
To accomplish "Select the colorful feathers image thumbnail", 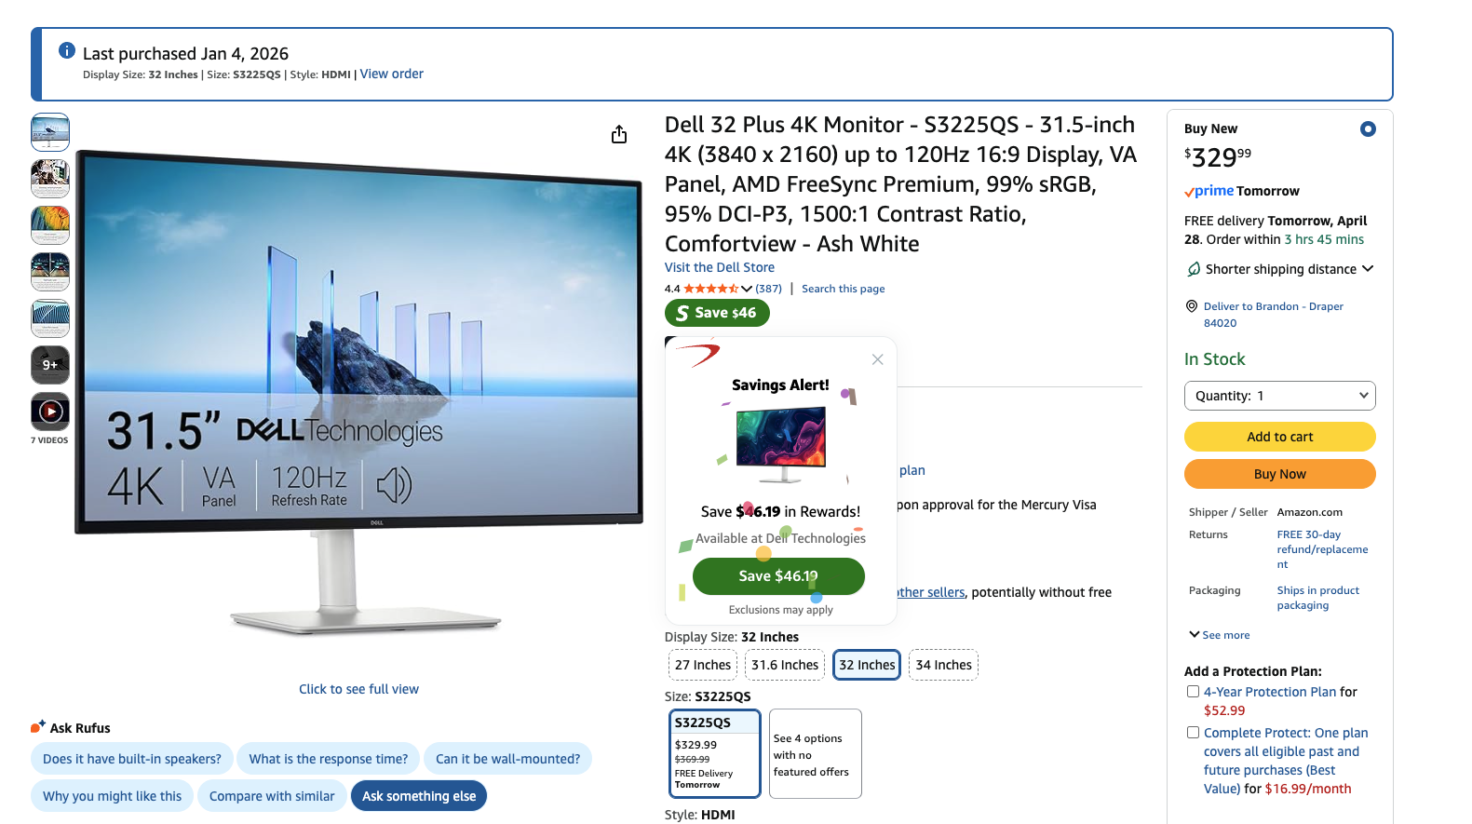I will 50,225.
